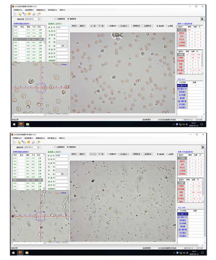Viewport: 216px width, 260px height.
Task: Open the 科室号 combo box in the sample 0085 window
Action: (62, 178)
